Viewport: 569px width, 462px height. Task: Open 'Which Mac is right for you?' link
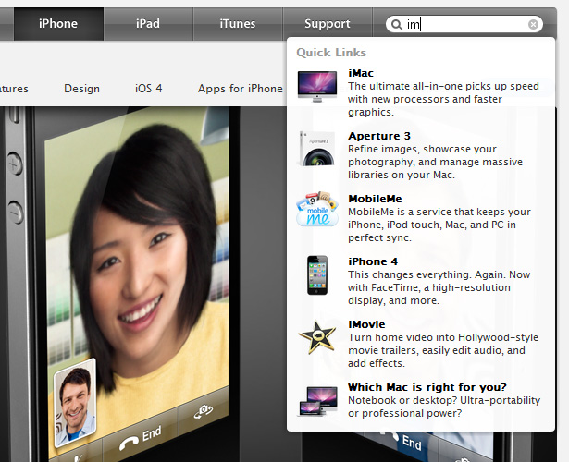click(427, 387)
